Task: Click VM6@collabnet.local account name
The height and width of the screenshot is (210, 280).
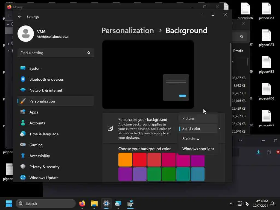Action: pos(53,37)
